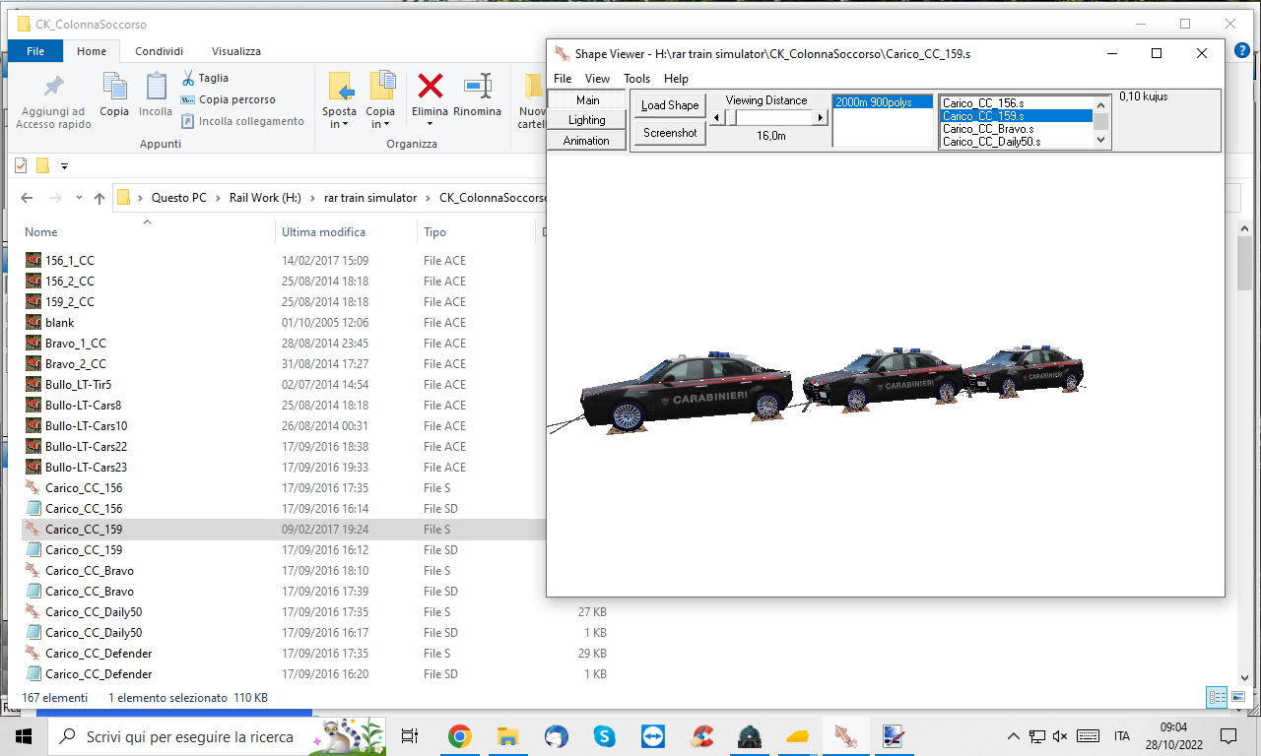The image size is (1261, 756).
Task: Go up one folder level in Explorer
Action: point(100,198)
